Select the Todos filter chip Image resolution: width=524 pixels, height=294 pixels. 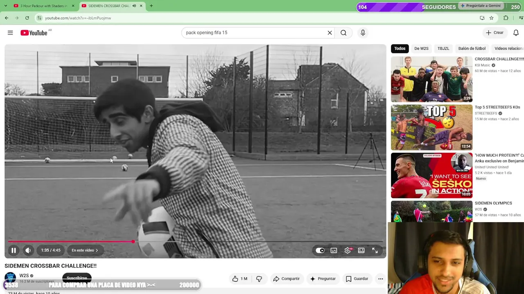(x=400, y=49)
